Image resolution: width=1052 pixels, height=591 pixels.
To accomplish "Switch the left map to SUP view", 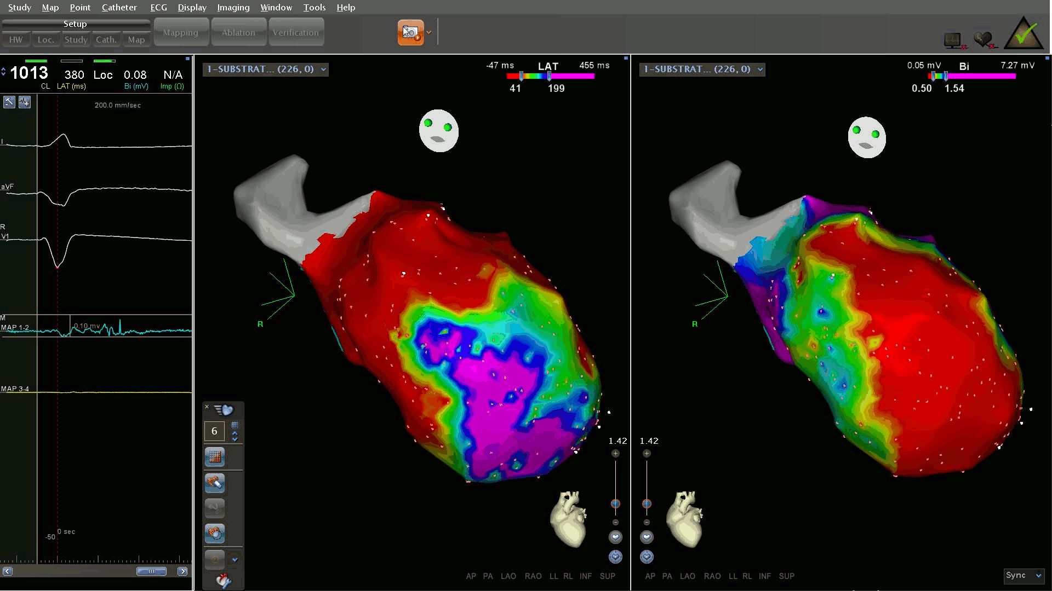I will 607,576.
